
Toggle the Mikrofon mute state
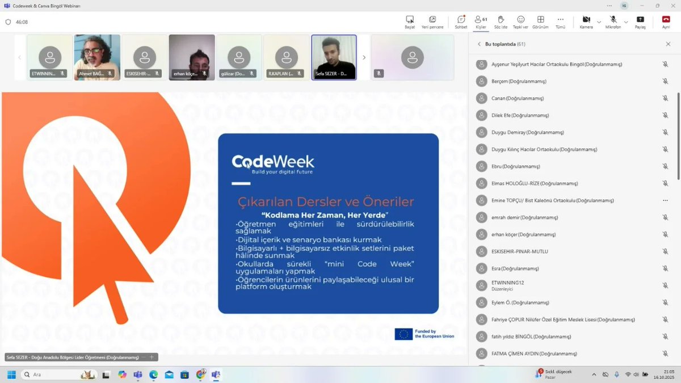613,22
